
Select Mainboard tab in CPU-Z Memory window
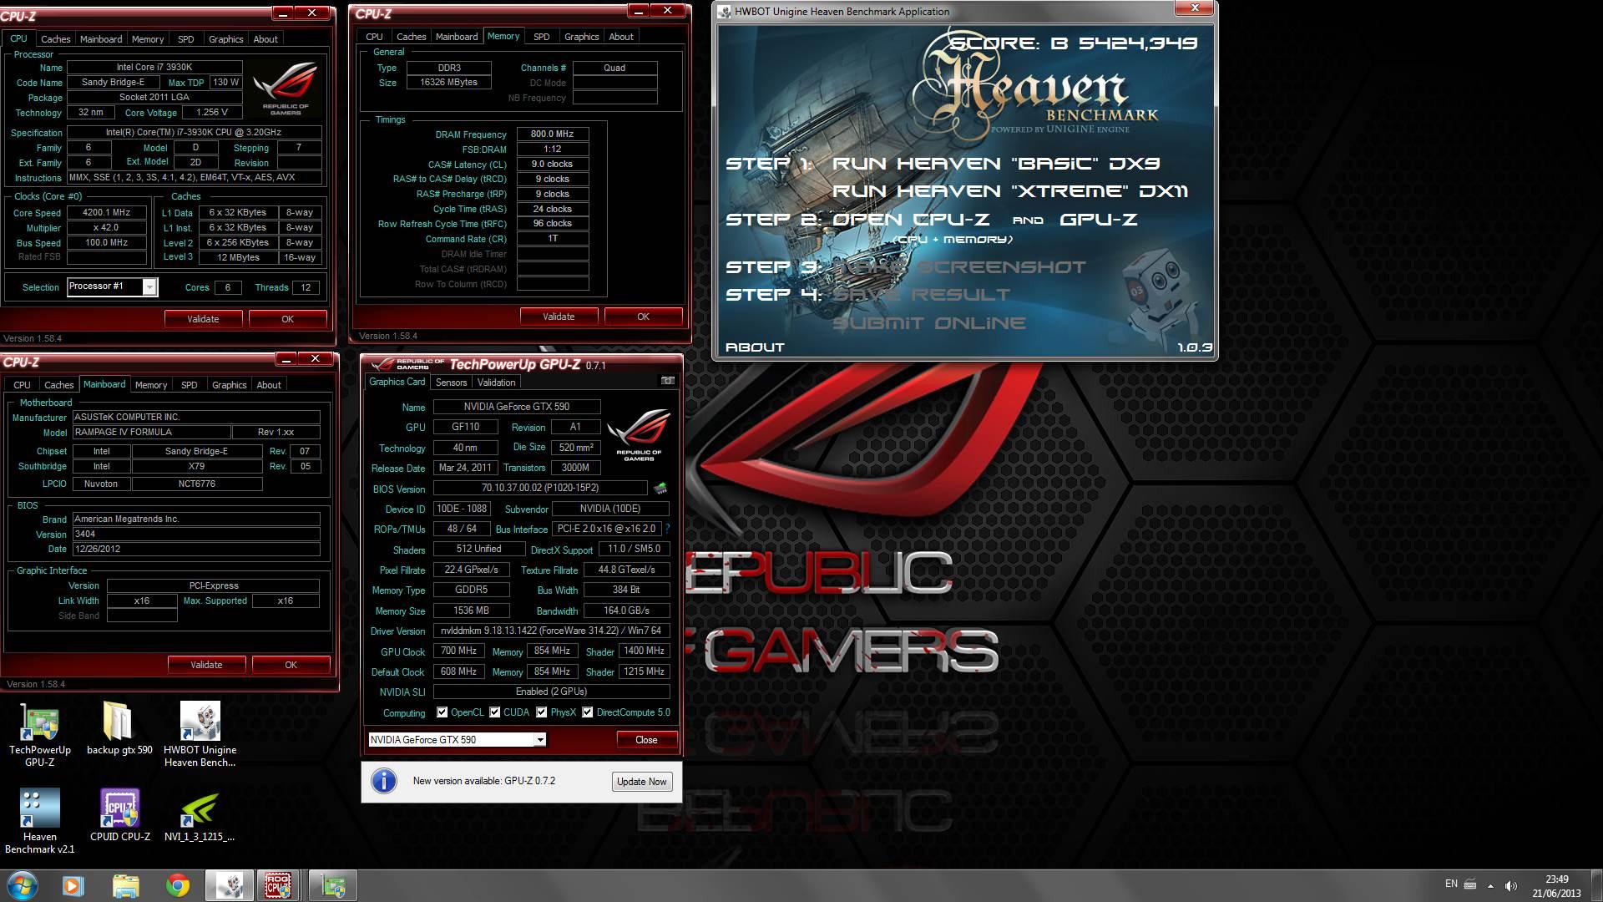(457, 37)
